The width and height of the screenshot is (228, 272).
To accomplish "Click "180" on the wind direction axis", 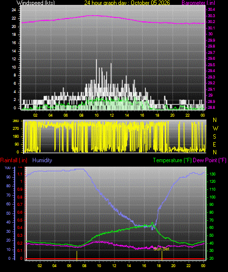I will coord(16,137).
